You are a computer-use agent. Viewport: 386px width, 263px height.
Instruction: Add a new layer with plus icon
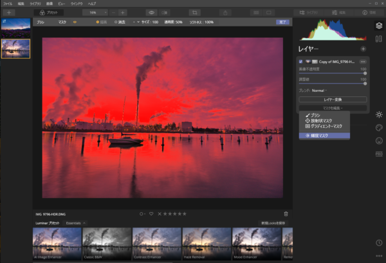pyautogui.click(x=363, y=49)
